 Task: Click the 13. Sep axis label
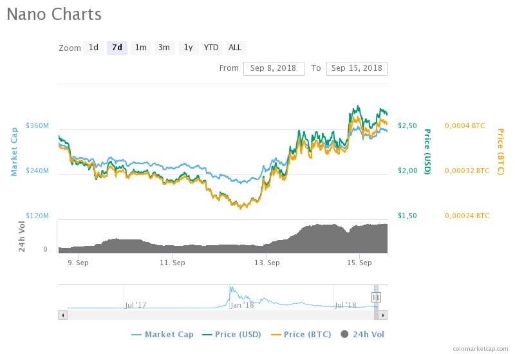click(x=267, y=263)
